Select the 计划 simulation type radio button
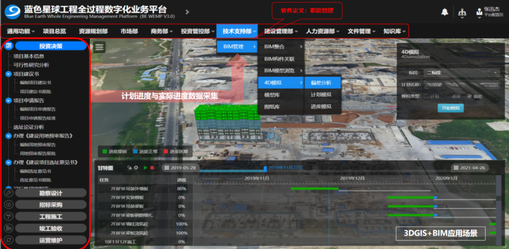 coord(426,96)
